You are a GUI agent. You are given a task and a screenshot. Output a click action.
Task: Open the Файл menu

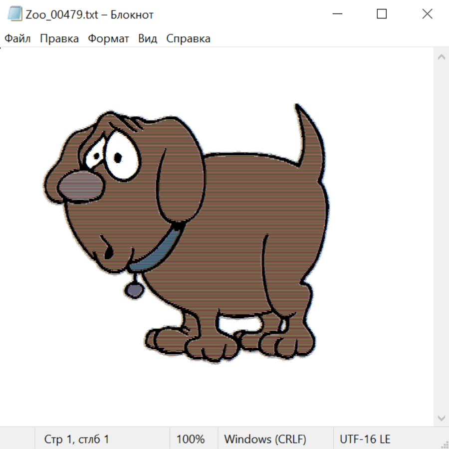pyautogui.click(x=17, y=39)
